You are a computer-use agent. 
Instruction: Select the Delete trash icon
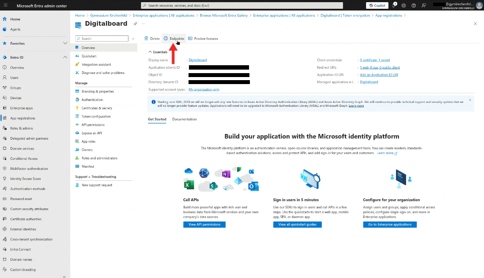pyautogui.click(x=146, y=39)
